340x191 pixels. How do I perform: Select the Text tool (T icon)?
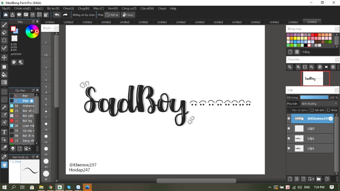tap(4, 132)
